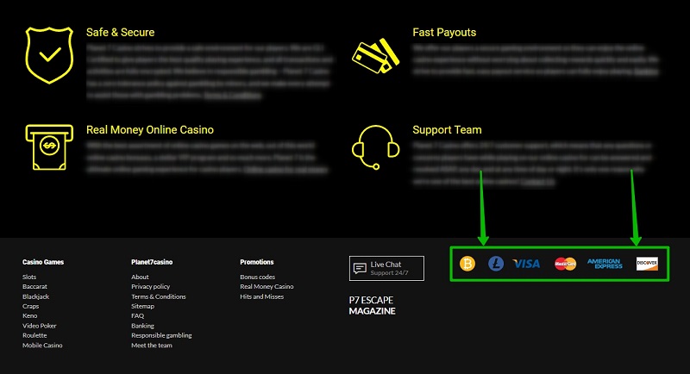This screenshot has height=374, width=690.
Task: Open the FAQ link
Action: pos(138,316)
